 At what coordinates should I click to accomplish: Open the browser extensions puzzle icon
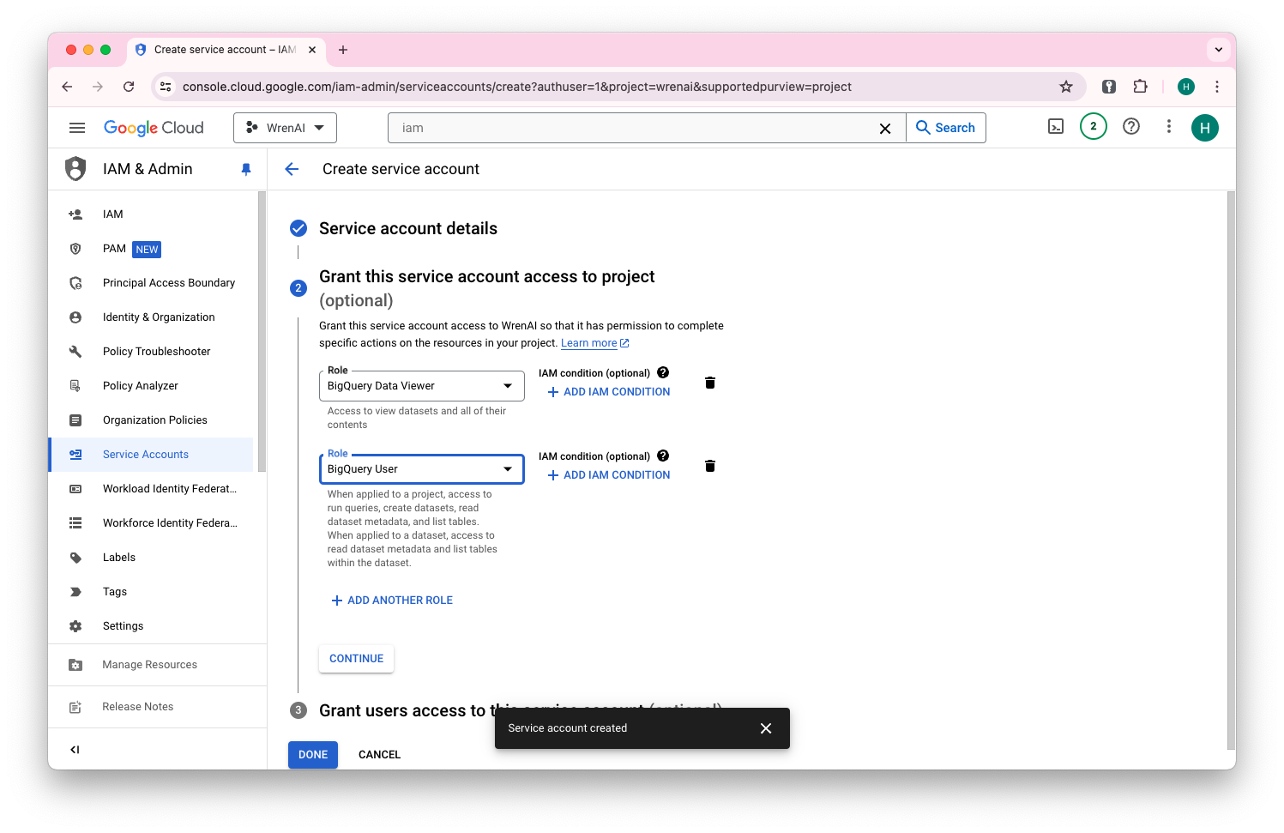(1140, 87)
